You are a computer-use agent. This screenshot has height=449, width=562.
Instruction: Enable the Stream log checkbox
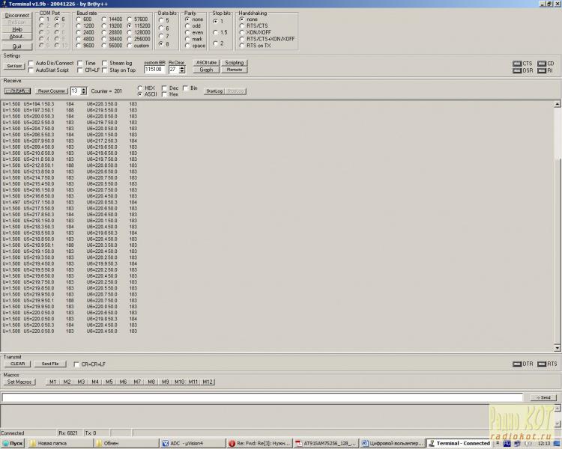tap(105, 64)
